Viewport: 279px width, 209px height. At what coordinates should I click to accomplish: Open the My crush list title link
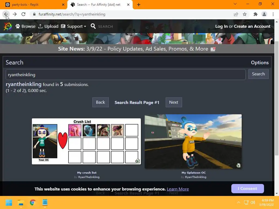(x=87, y=173)
